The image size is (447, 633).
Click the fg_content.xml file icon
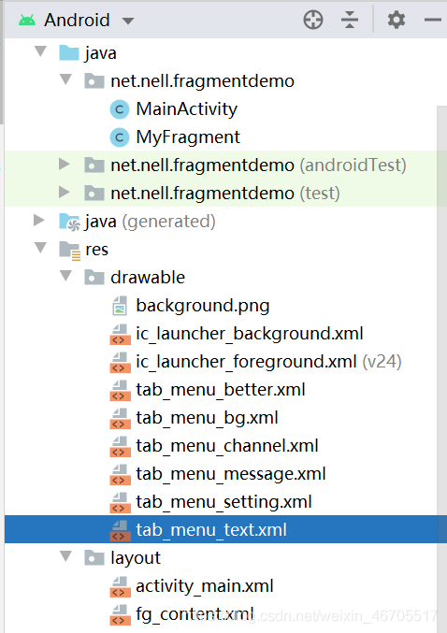120,615
